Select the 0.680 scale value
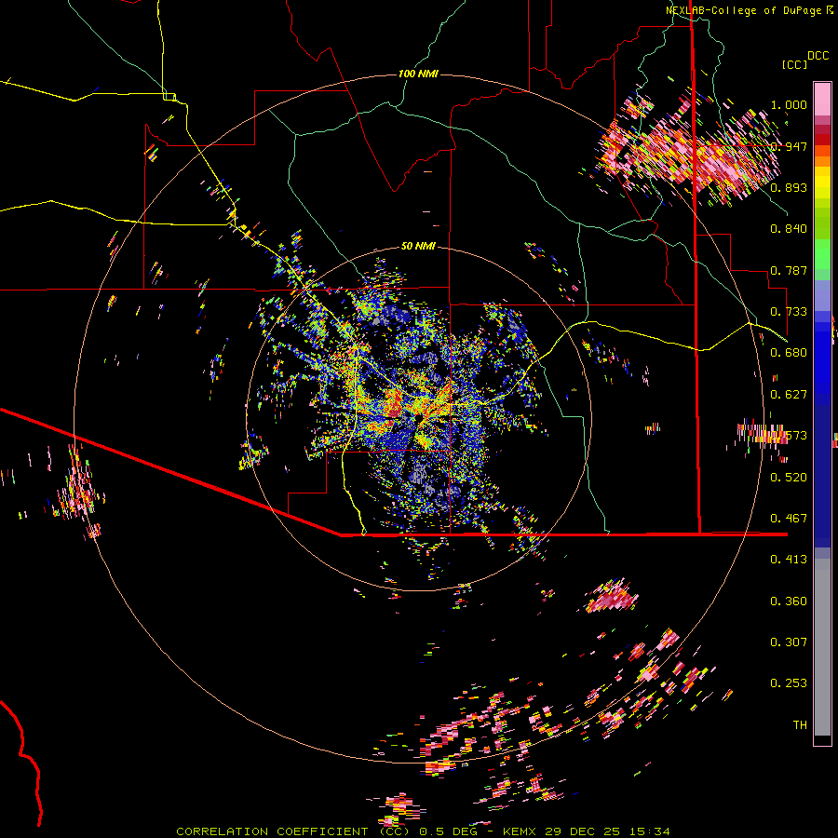Viewport: 838px width, 838px height. click(x=789, y=353)
